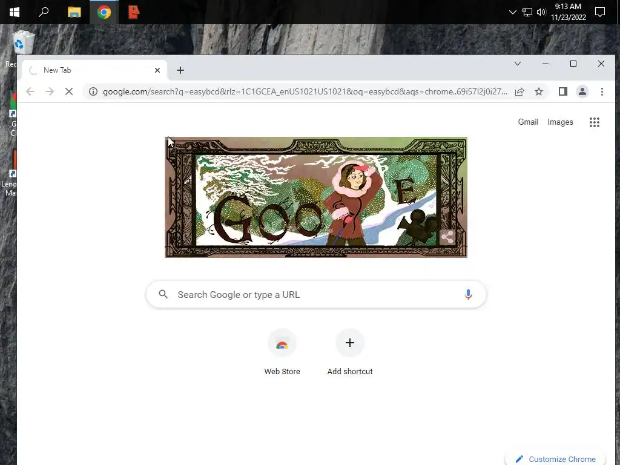Screen dimensions: 620x465
Task: Open the Gmail link
Action: (528, 122)
